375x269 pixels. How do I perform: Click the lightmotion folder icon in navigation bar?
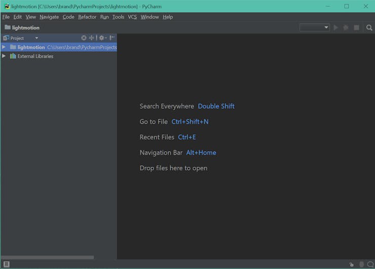(x=8, y=27)
